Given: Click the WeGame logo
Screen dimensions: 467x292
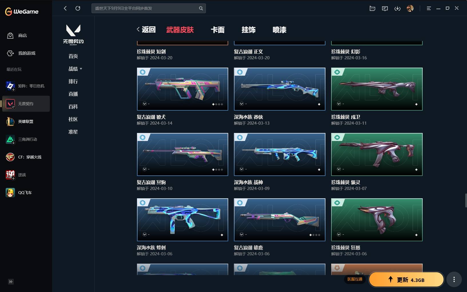Looking at the screenshot, I should (22, 11).
